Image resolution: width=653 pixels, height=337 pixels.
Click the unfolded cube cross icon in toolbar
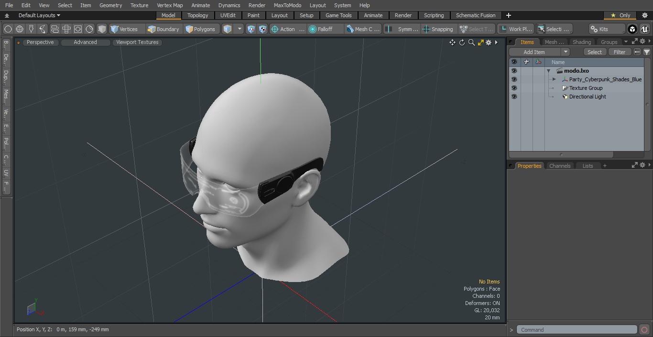coord(66,29)
